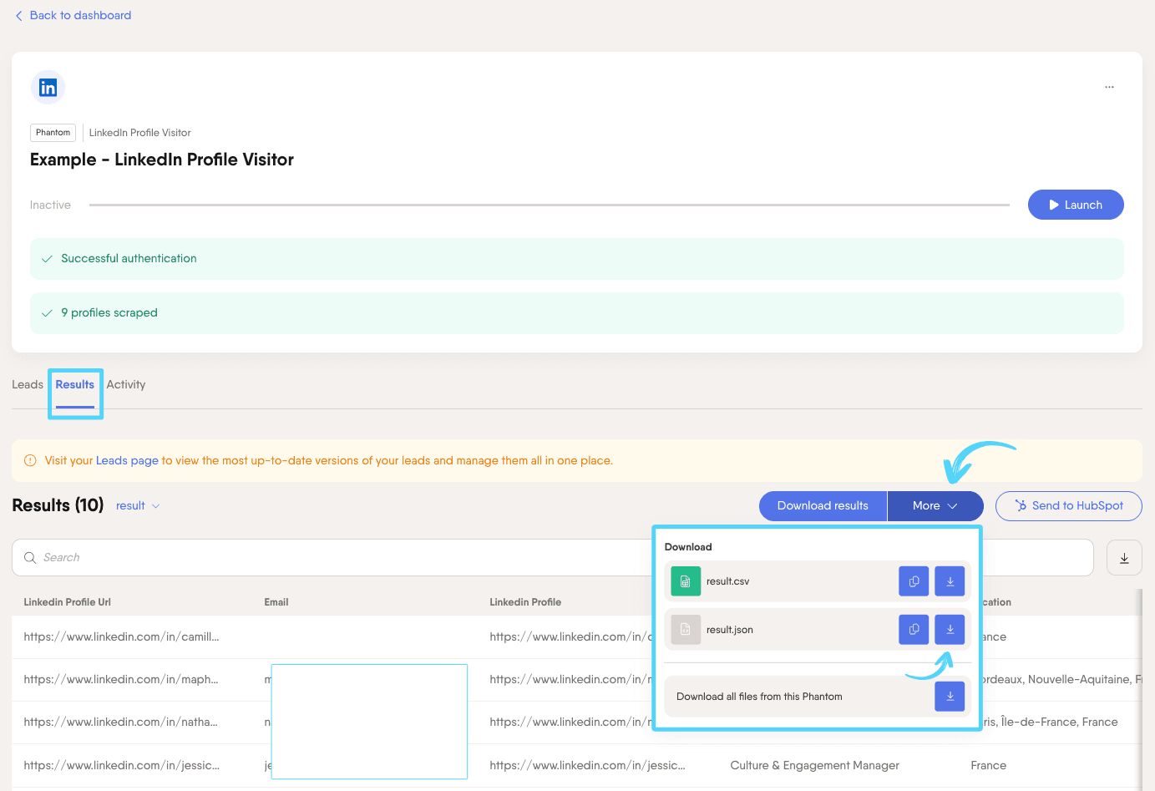Click the Inactive status label
This screenshot has width=1155, height=791.
coord(50,205)
